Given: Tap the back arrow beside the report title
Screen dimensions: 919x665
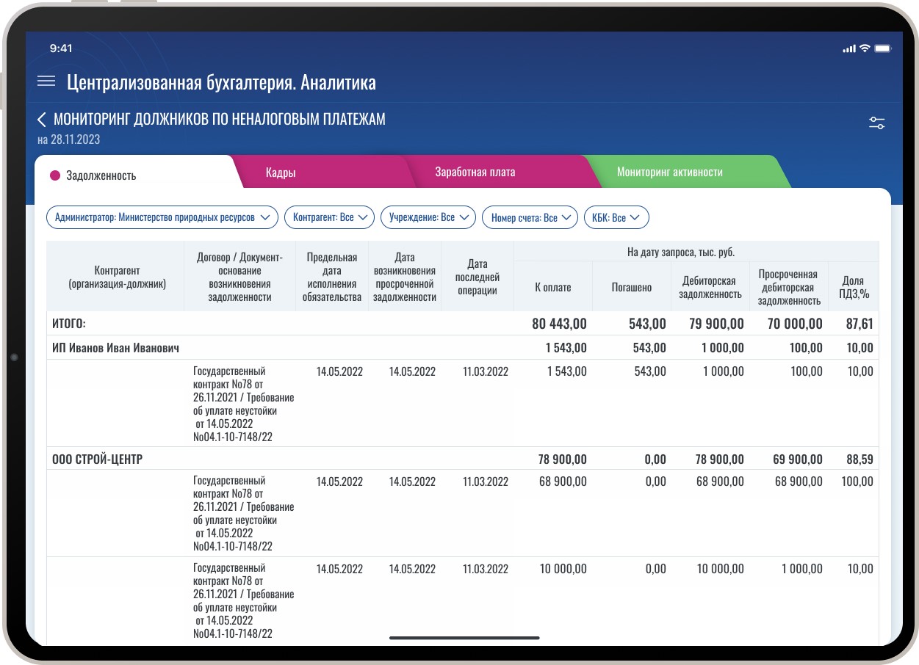Looking at the screenshot, I should pyautogui.click(x=42, y=120).
